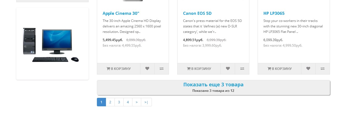
Task: Go to pagination page 3
Action: (119, 102)
